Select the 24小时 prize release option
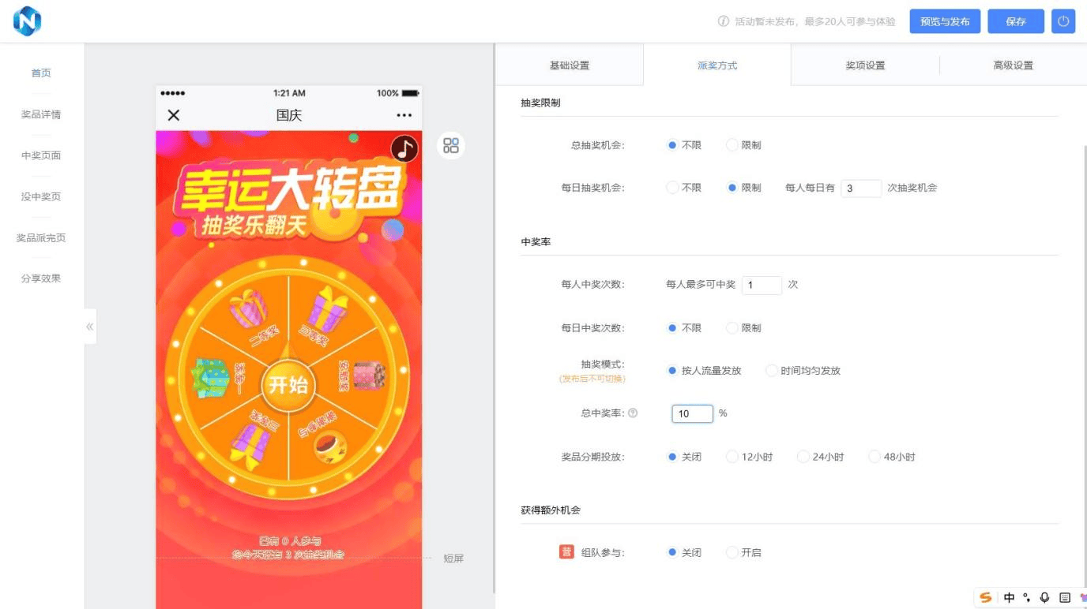Image resolution: width=1087 pixels, height=609 pixels. (803, 456)
